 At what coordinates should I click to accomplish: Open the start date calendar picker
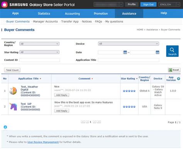125,52
